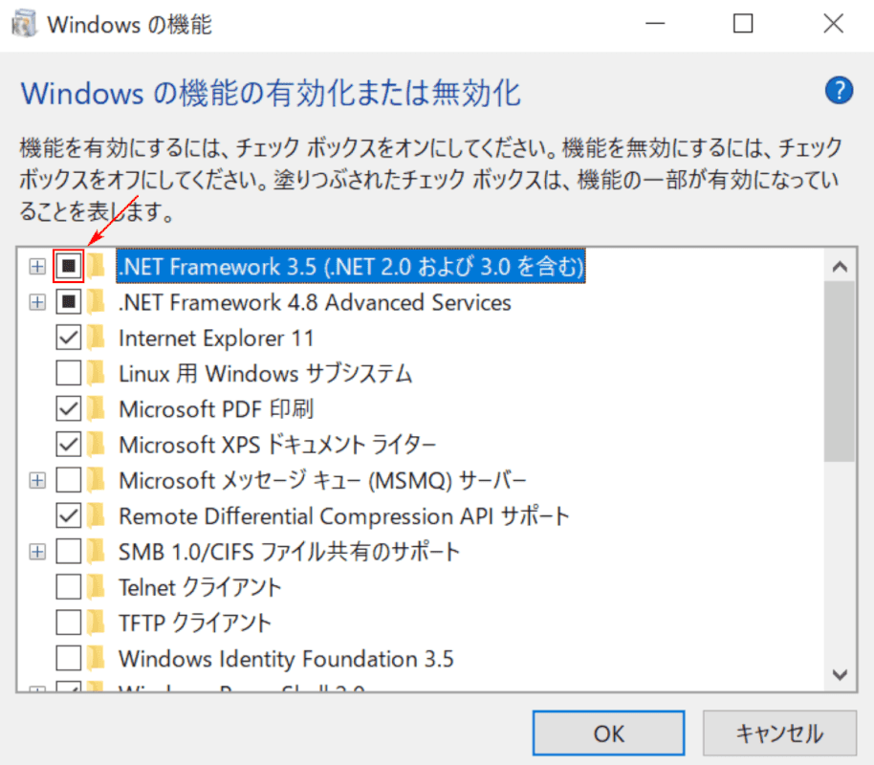Viewport: 874px width, 765px height.
Task: Click folder icon beside .NET Framework 3.5
Action: [97, 266]
